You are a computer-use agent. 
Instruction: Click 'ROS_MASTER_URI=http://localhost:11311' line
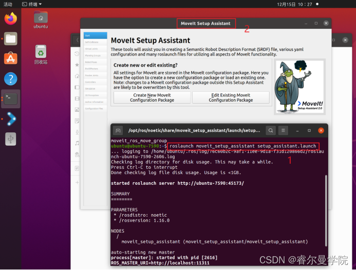pos(160,263)
